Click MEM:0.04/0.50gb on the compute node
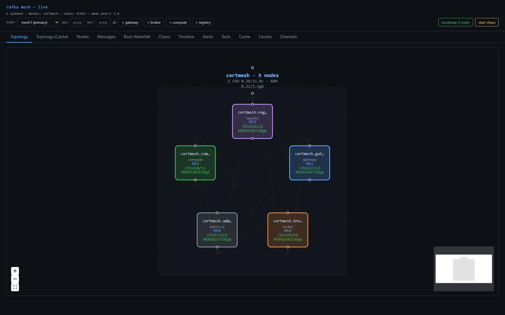 point(195,172)
